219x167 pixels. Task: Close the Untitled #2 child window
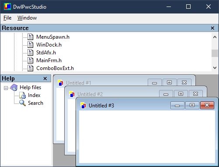click(196, 94)
